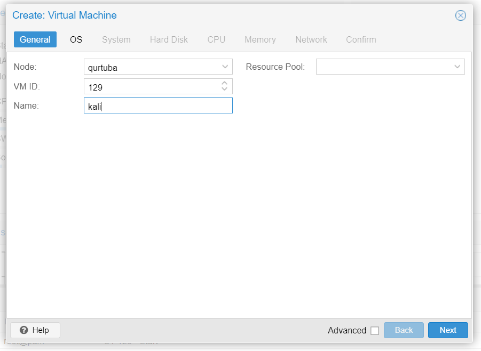Open the Memory tab
Image resolution: width=481 pixels, height=351 pixels.
tap(260, 39)
